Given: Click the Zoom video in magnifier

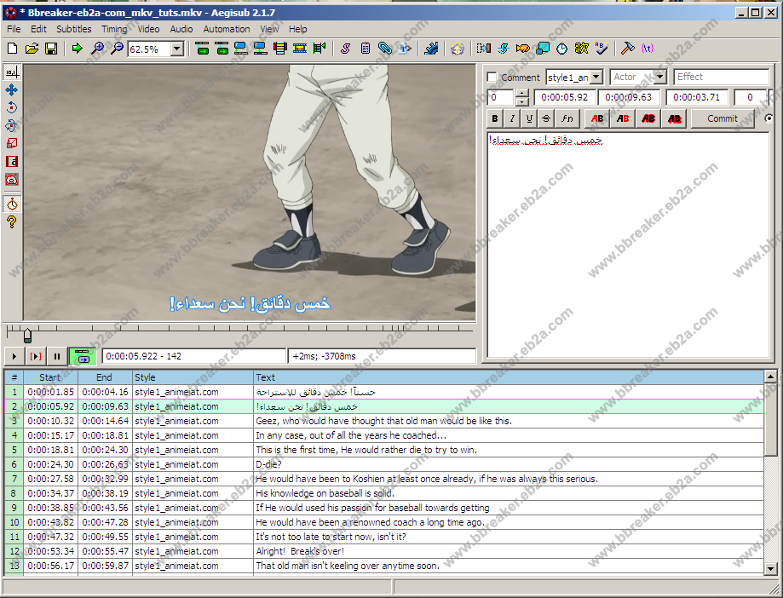Looking at the screenshot, I should [98, 49].
